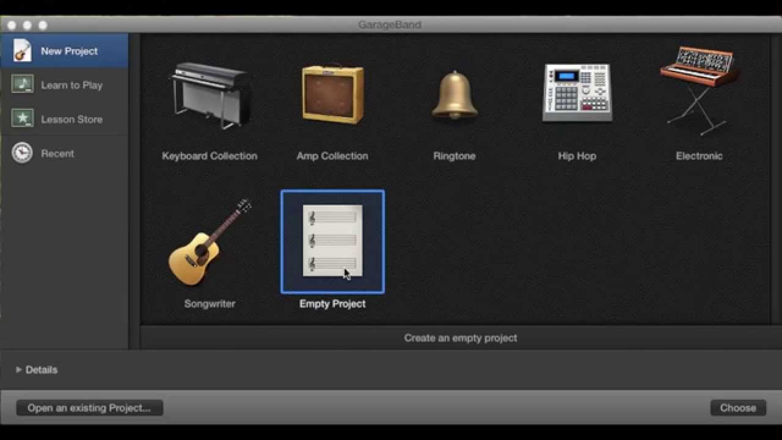The width and height of the screenshot is (782, 440).
Task: Click the Learn to Play sidebar icon
Action: pos(22,84)
